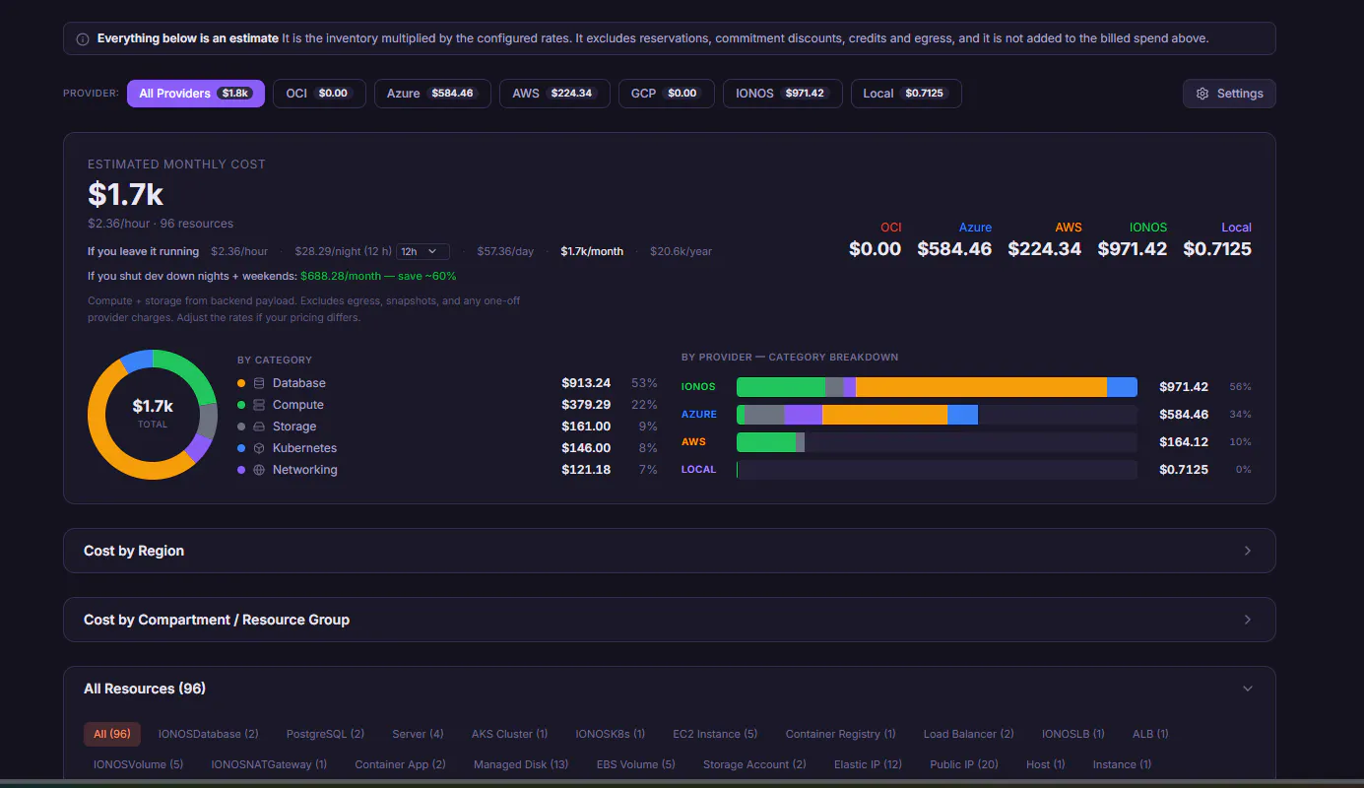Click the Estimated Monthly Cost heading
The width and height of the screenshot is (1364, 788).
176,164
